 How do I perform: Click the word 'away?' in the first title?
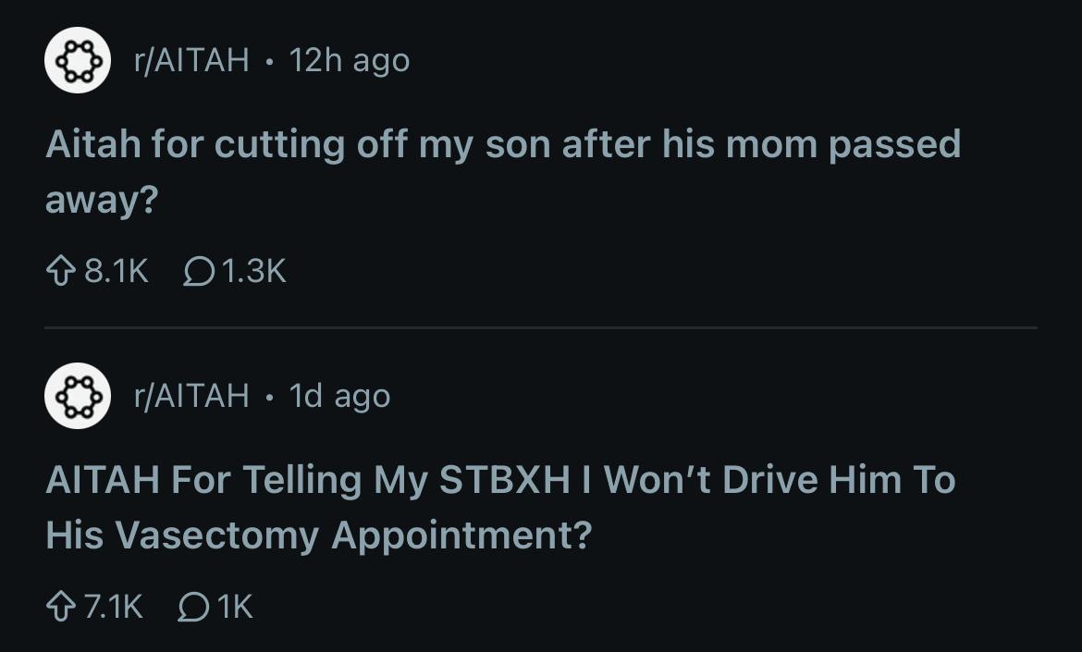[x=102, y=201]
